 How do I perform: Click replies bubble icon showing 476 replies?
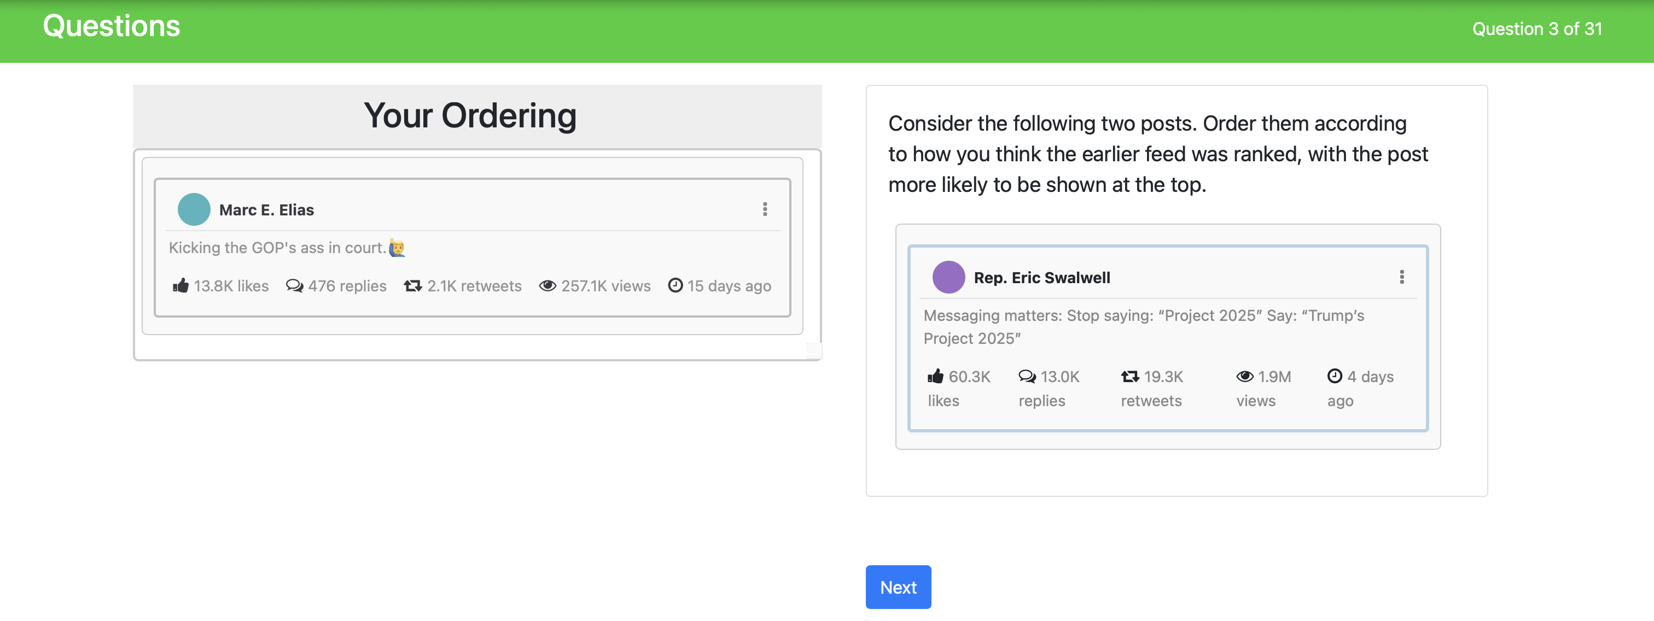(x=295, y=285)
